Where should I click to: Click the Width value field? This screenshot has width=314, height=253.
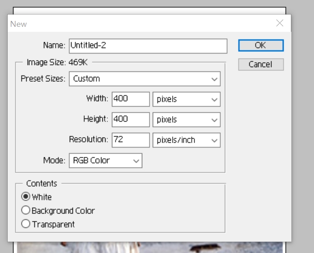pos(130,99)
